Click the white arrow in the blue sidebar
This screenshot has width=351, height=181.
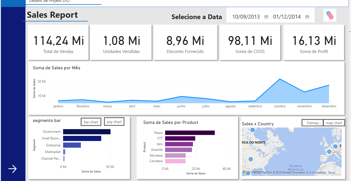(x=12, y=169)
